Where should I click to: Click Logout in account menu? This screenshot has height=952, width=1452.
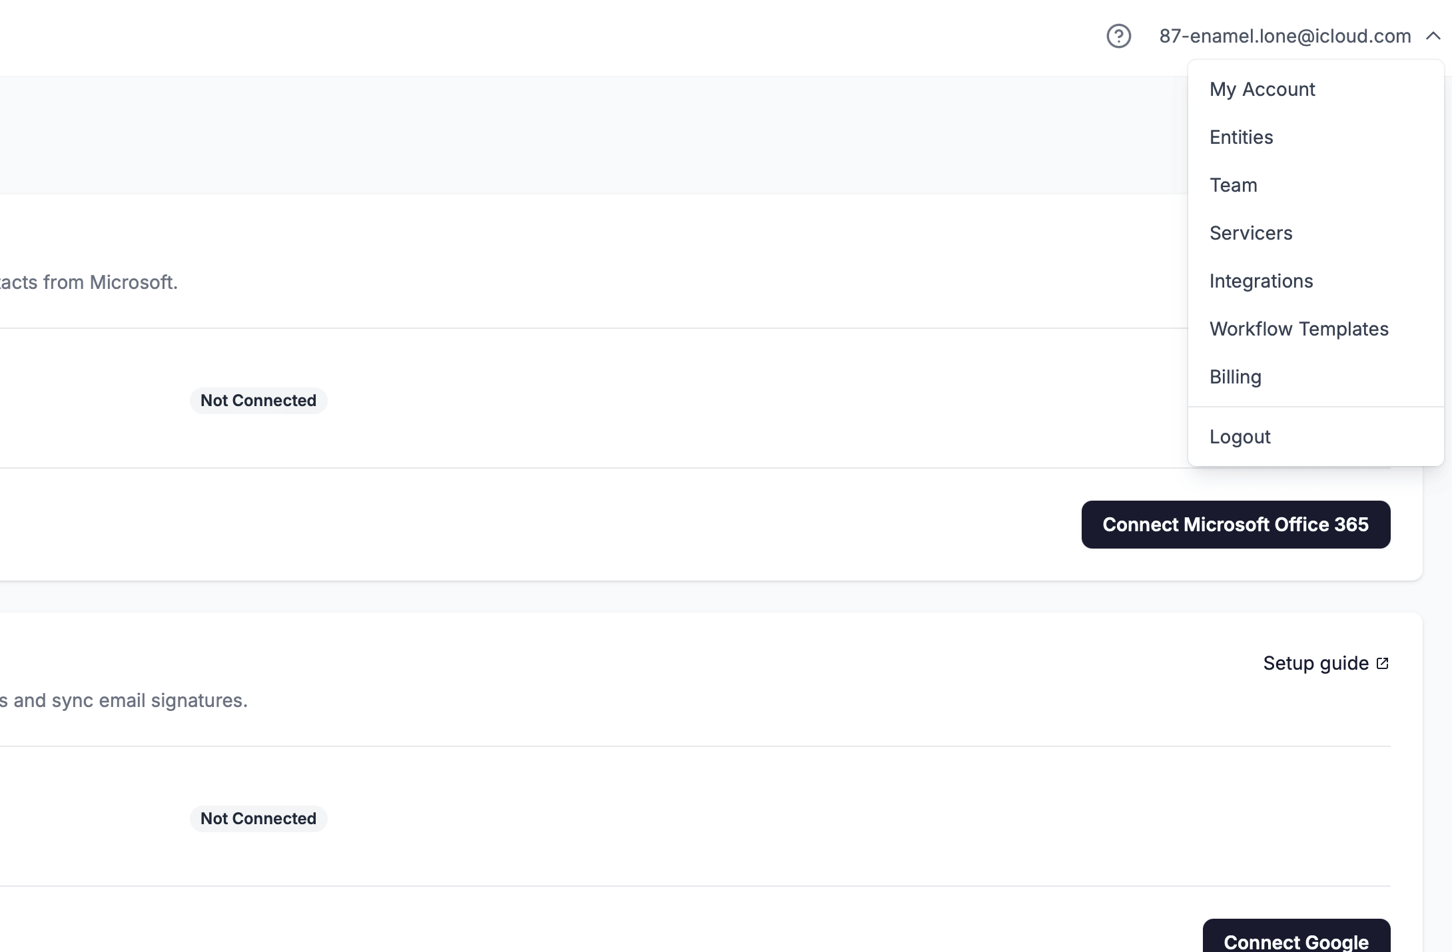pos(1240,437)
